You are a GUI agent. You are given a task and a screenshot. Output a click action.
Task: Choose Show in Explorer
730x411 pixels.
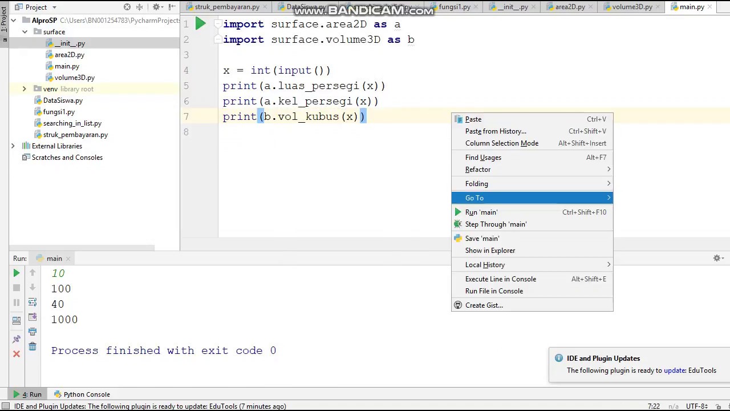coord(532,251)
